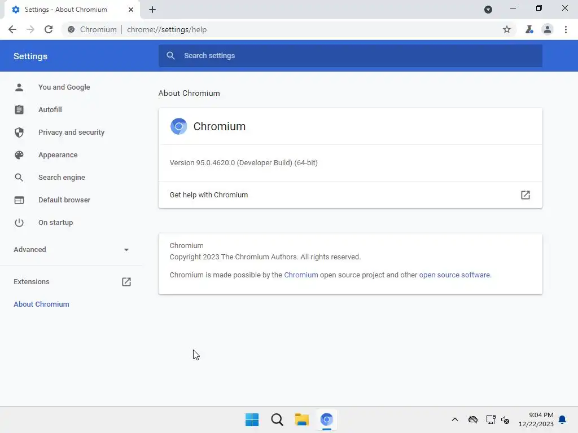Open the three-dot browser menu
This screenshot has width=578, height=433.
click(x=566, y=29)
